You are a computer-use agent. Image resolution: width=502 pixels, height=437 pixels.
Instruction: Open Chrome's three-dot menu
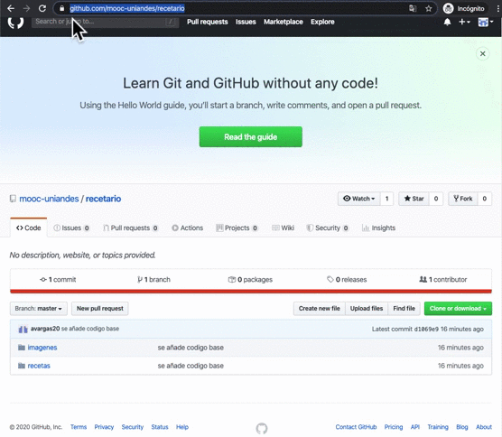[x=497, y=9]
